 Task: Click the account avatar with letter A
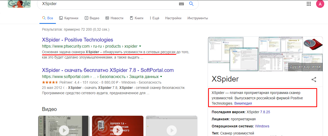click(320, 4)
